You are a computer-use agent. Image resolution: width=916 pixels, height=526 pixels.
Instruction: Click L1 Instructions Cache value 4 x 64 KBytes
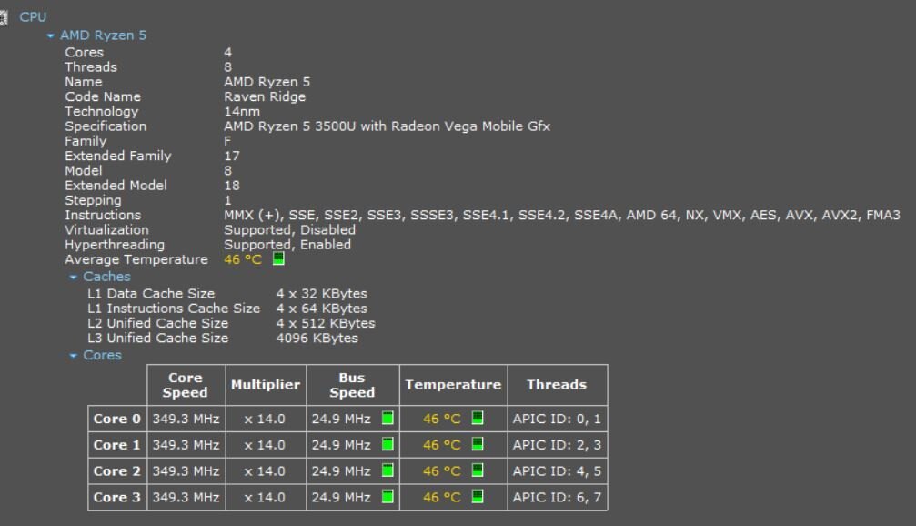(x=321, y=309)
